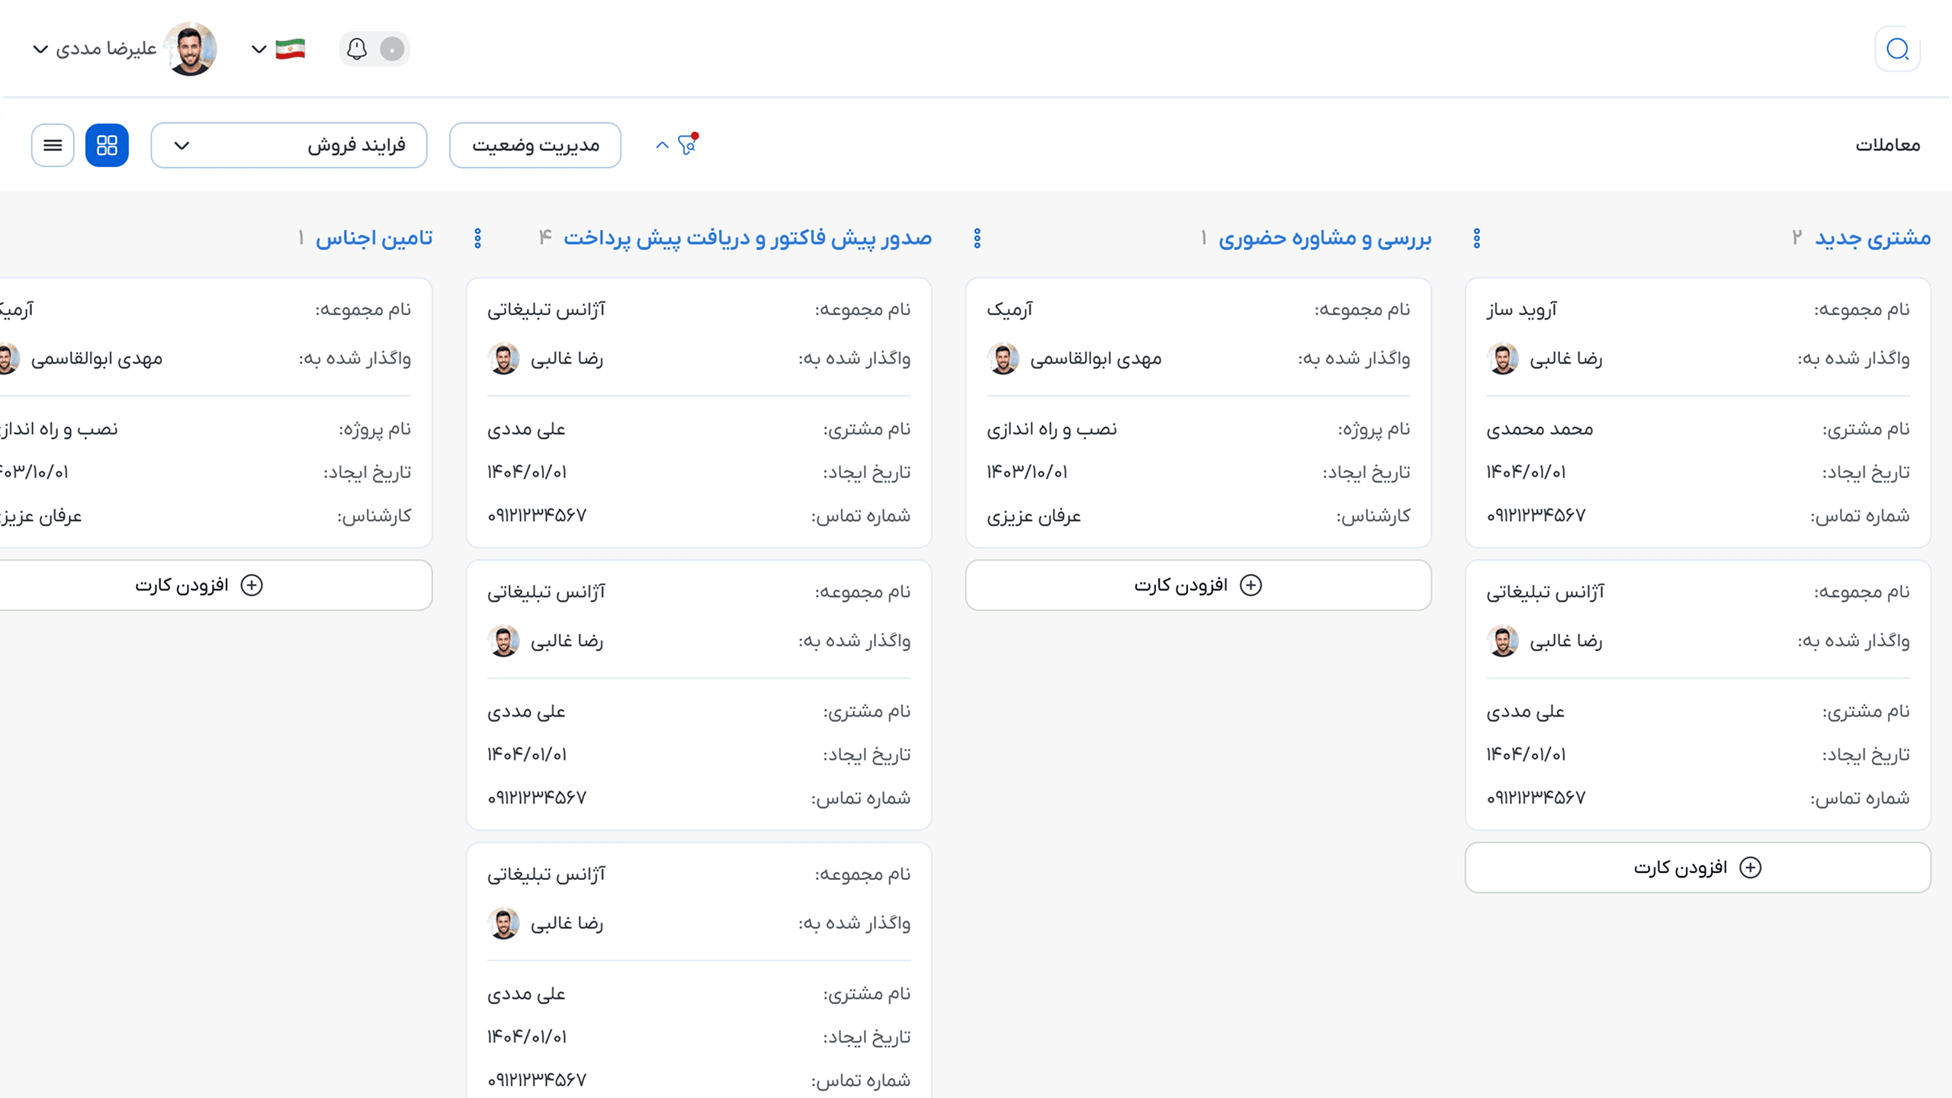The image size is (1952, 1098).
Task: Click مشتری جدید column header title
Action: pyautogui.click(x=1872, y=239)
